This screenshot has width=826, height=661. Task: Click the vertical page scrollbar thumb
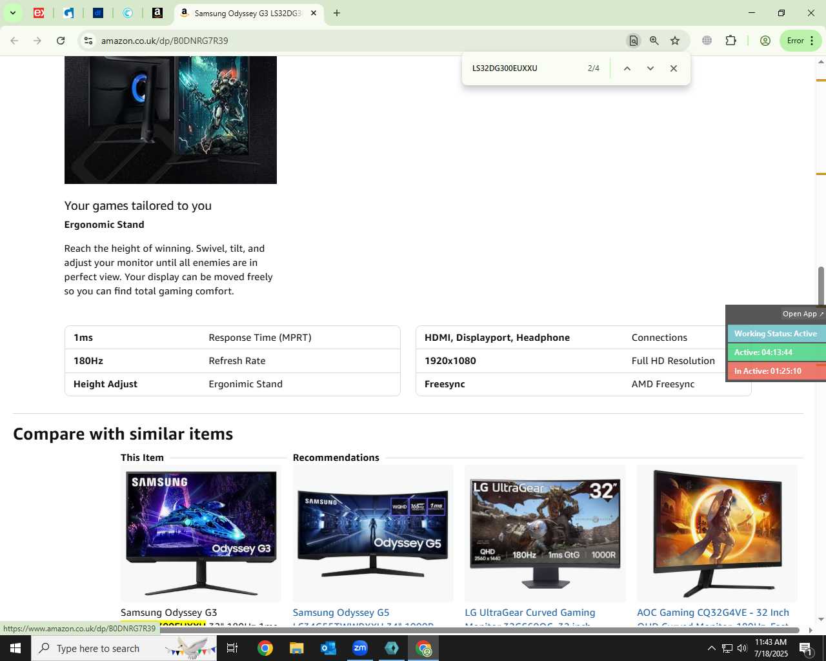[821, 285]
